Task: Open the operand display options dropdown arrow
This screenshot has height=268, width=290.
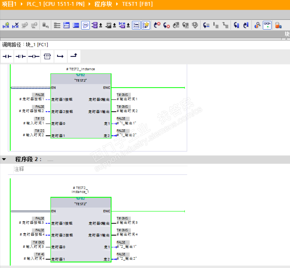Action: click(x=101, y=25)
